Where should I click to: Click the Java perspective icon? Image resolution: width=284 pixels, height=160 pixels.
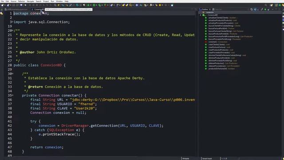point(276,5)
